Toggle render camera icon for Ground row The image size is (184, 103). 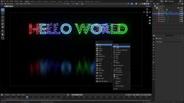point(182,14)
